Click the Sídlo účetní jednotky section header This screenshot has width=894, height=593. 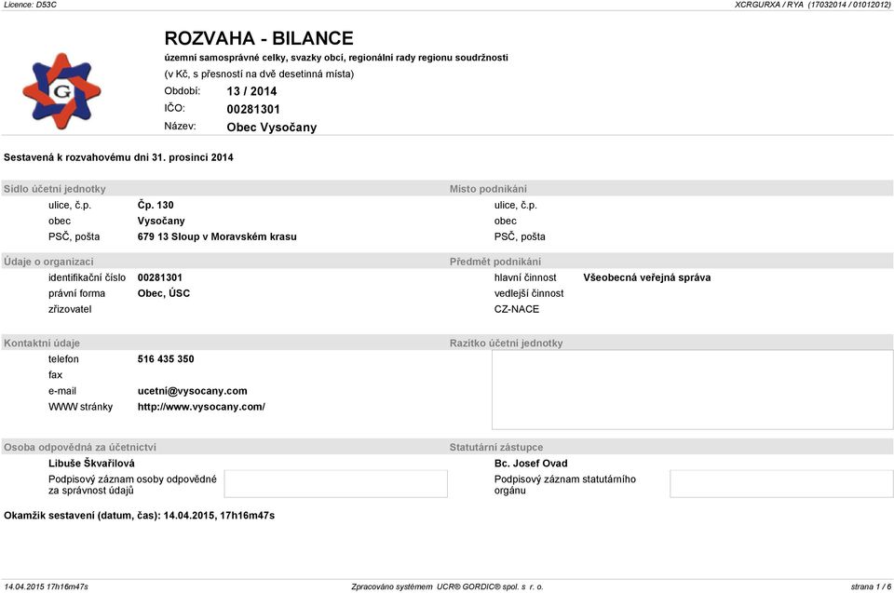tap(55, 189)
